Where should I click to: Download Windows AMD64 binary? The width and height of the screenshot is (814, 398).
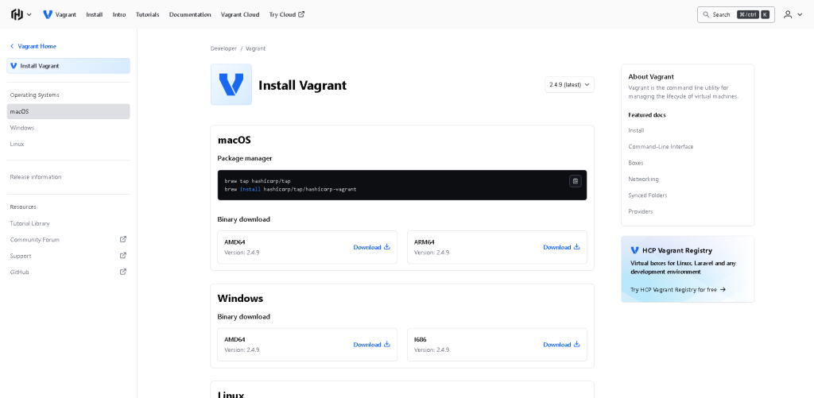point(371,345)
